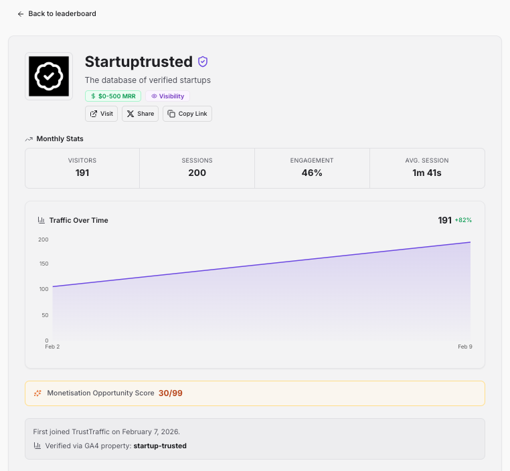Select the tagline The database of verified startups

(x=148, y=80)
